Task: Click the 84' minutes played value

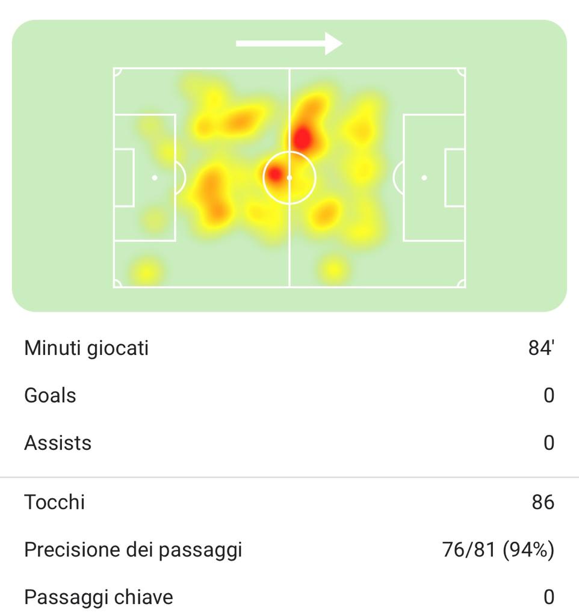Action: pos(541,348)
